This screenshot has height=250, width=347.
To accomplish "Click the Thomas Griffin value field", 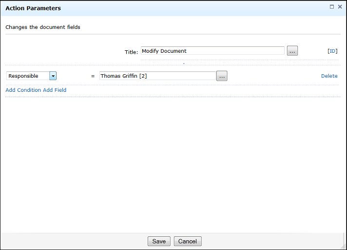I will [x=157, y=76].
